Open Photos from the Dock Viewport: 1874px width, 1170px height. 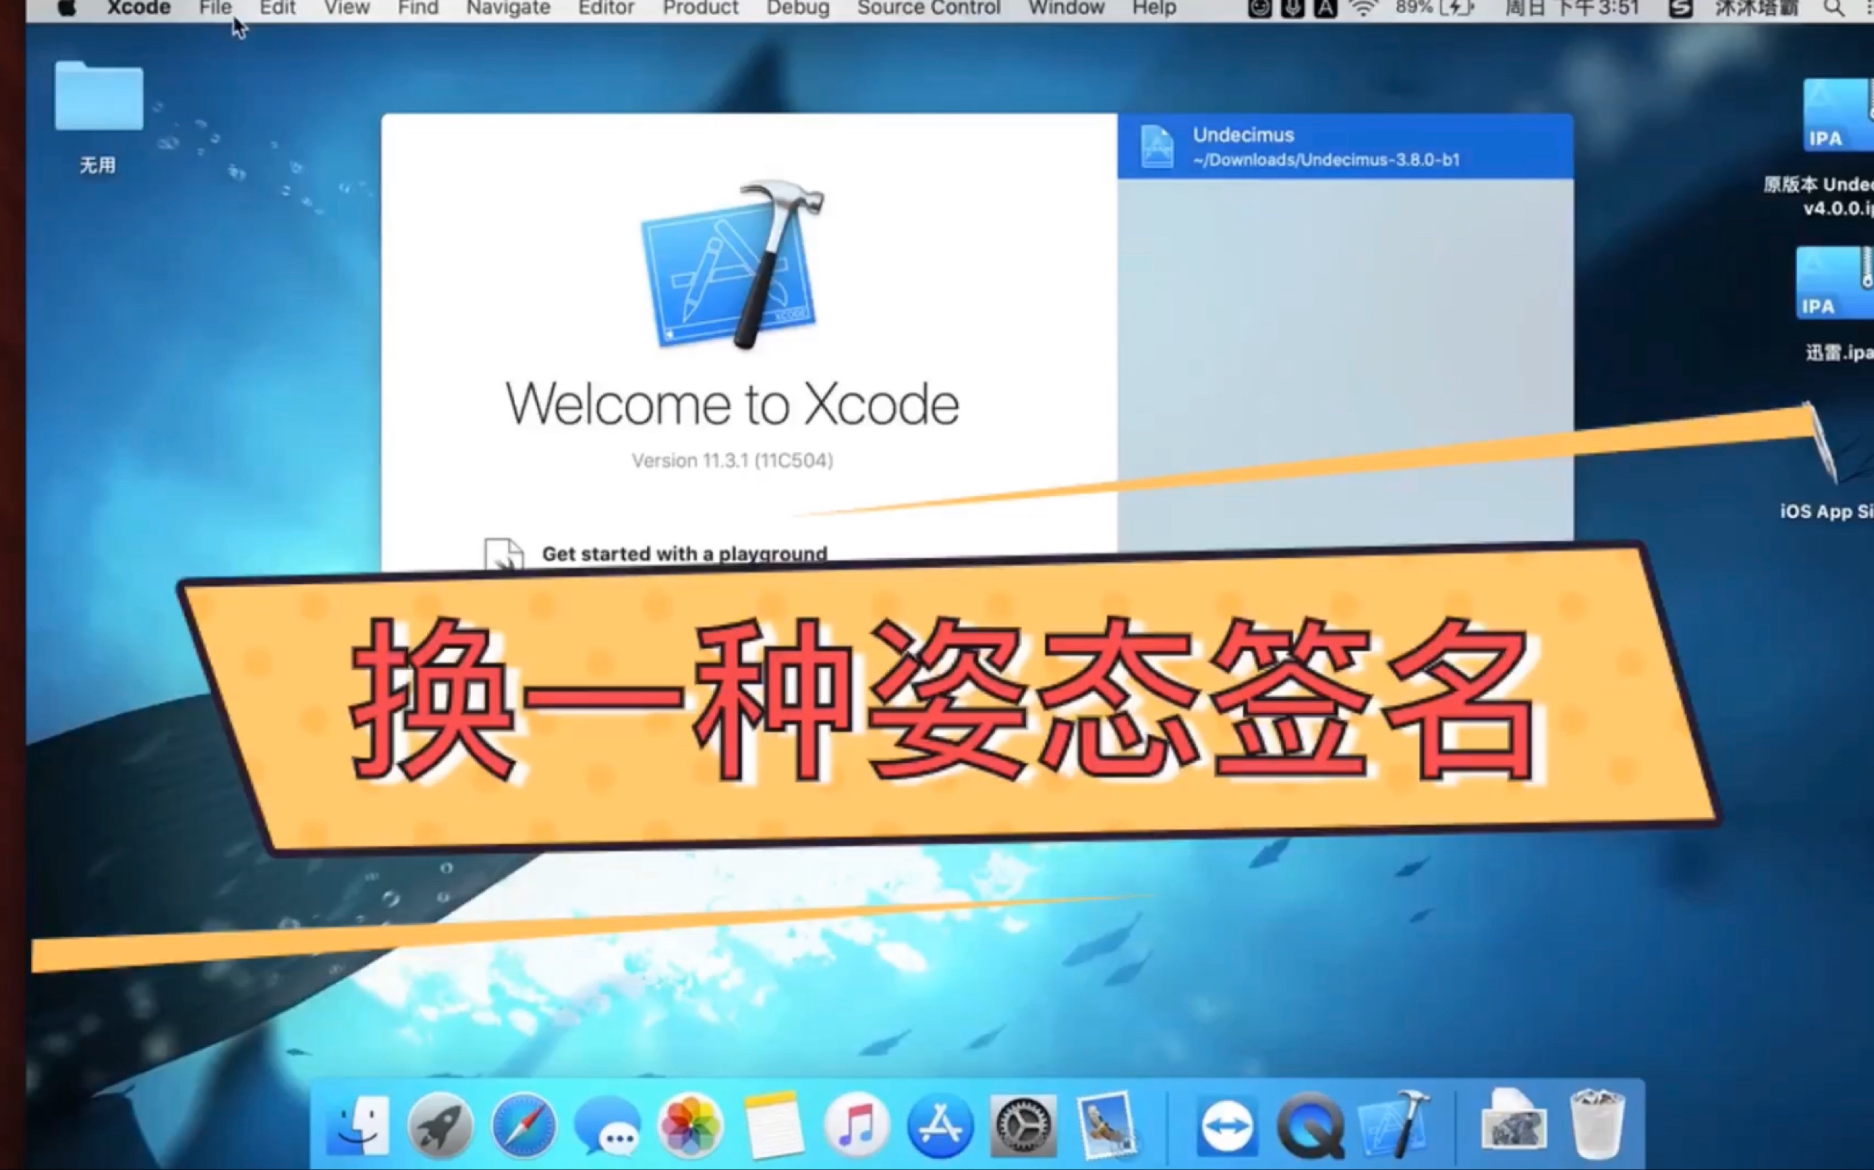click(x=690, y=1125)
